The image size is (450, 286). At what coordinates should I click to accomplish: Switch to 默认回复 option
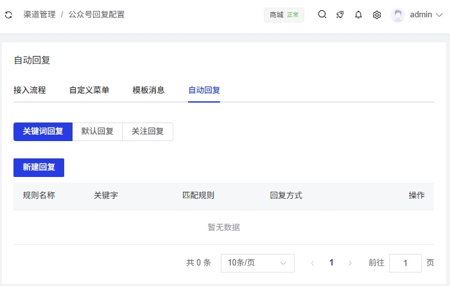pos(98,131)
